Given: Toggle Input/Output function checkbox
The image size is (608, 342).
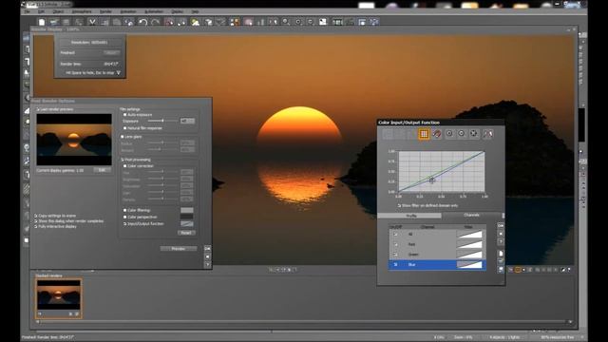Looking at the screenshot, I should coord(124,224).
